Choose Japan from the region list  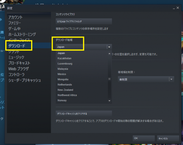coord(61,53)
